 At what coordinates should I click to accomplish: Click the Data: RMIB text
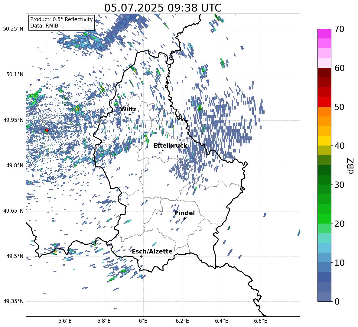coord(44,26)
